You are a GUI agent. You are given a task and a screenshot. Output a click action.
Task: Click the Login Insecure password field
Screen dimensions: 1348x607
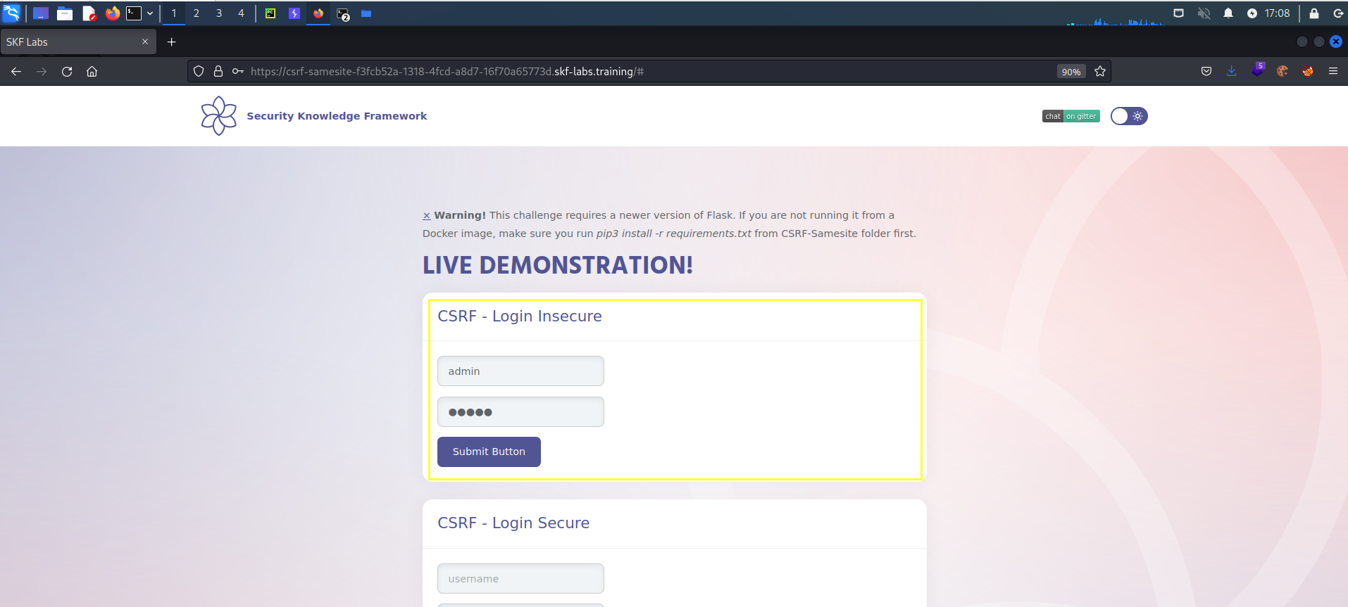(520, 411)
